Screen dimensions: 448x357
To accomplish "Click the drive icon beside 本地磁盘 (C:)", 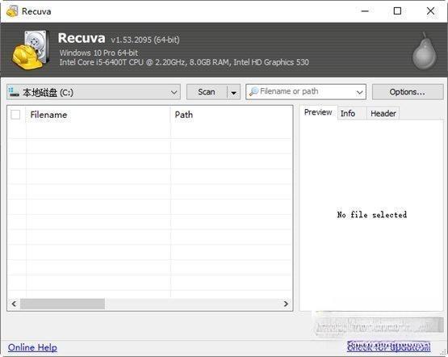I will point(14,92).
